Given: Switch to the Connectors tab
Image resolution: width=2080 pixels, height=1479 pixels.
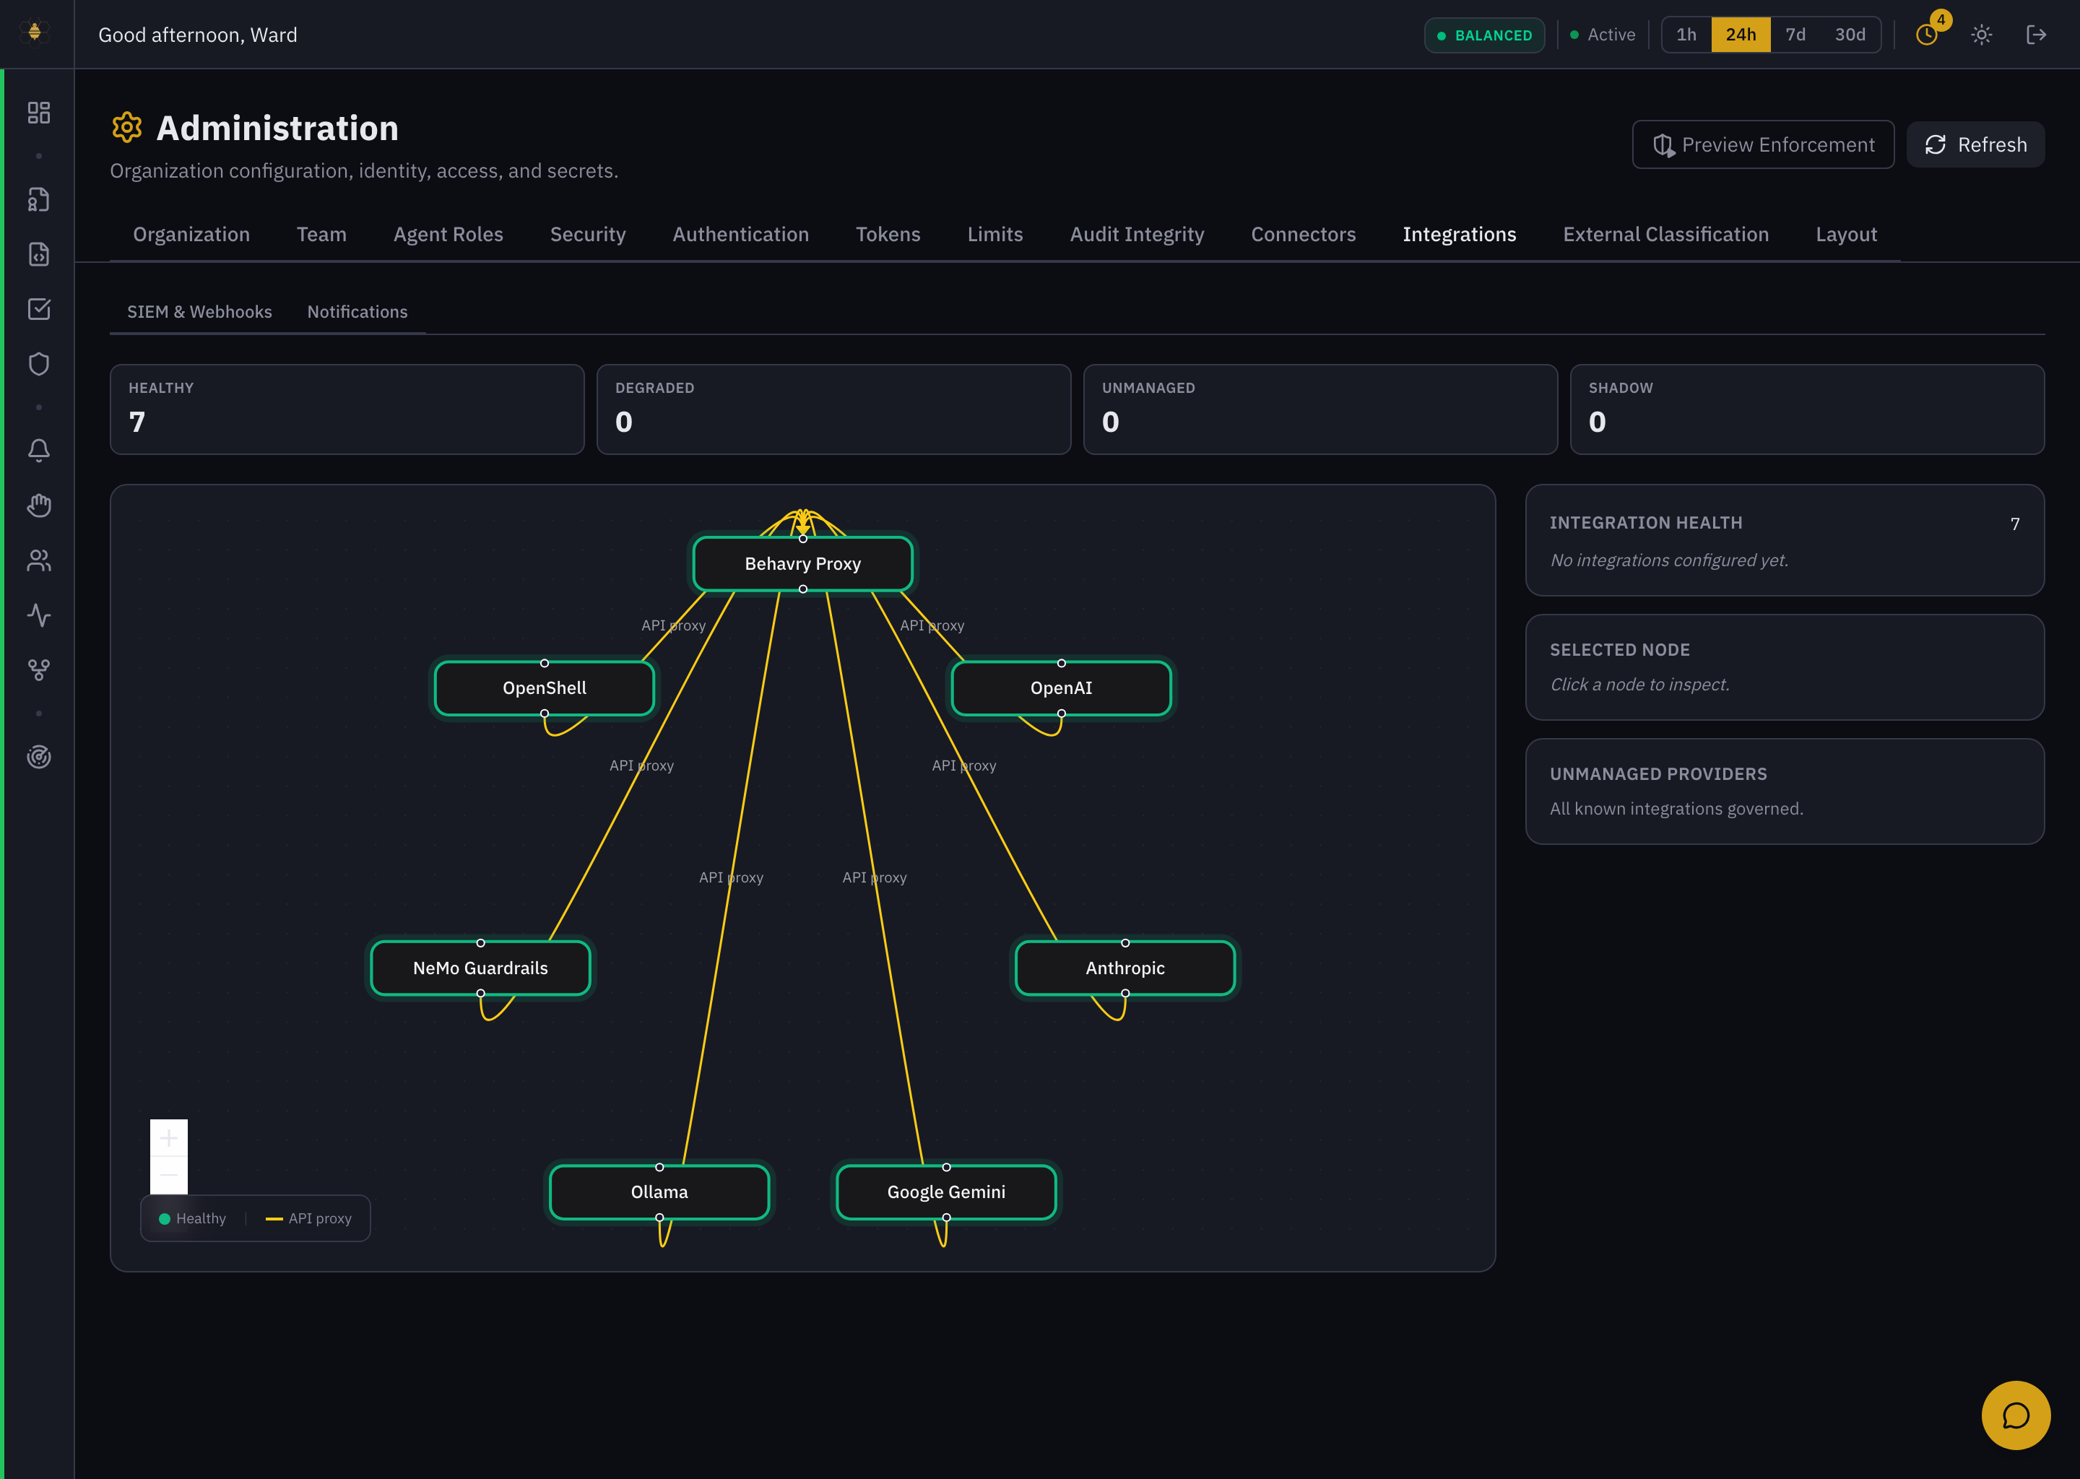Looking at the screenshot, I should (1303, 234).
